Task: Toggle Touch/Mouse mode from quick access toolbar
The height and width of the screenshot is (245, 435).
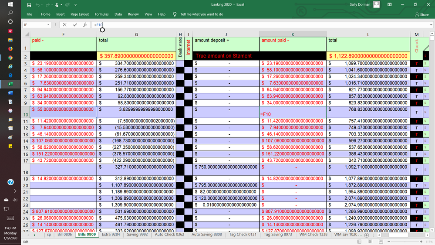Action: click(57, 5)
